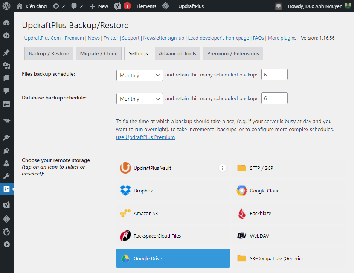Image resolution: width=354 pixels, height=273 pixels.
Task: Switch to the Advanced Tools tab
Action: [177, 53]
